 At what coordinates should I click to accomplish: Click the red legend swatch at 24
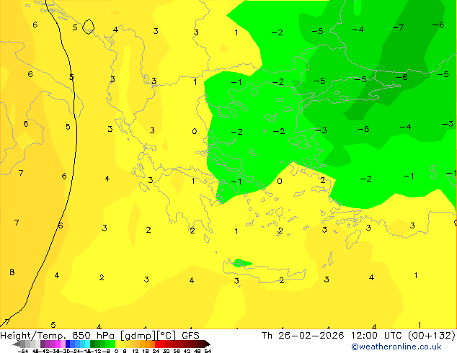[157, 344]
